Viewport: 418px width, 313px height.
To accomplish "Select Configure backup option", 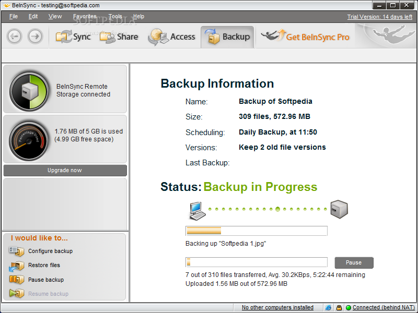I will coord(50,251).
